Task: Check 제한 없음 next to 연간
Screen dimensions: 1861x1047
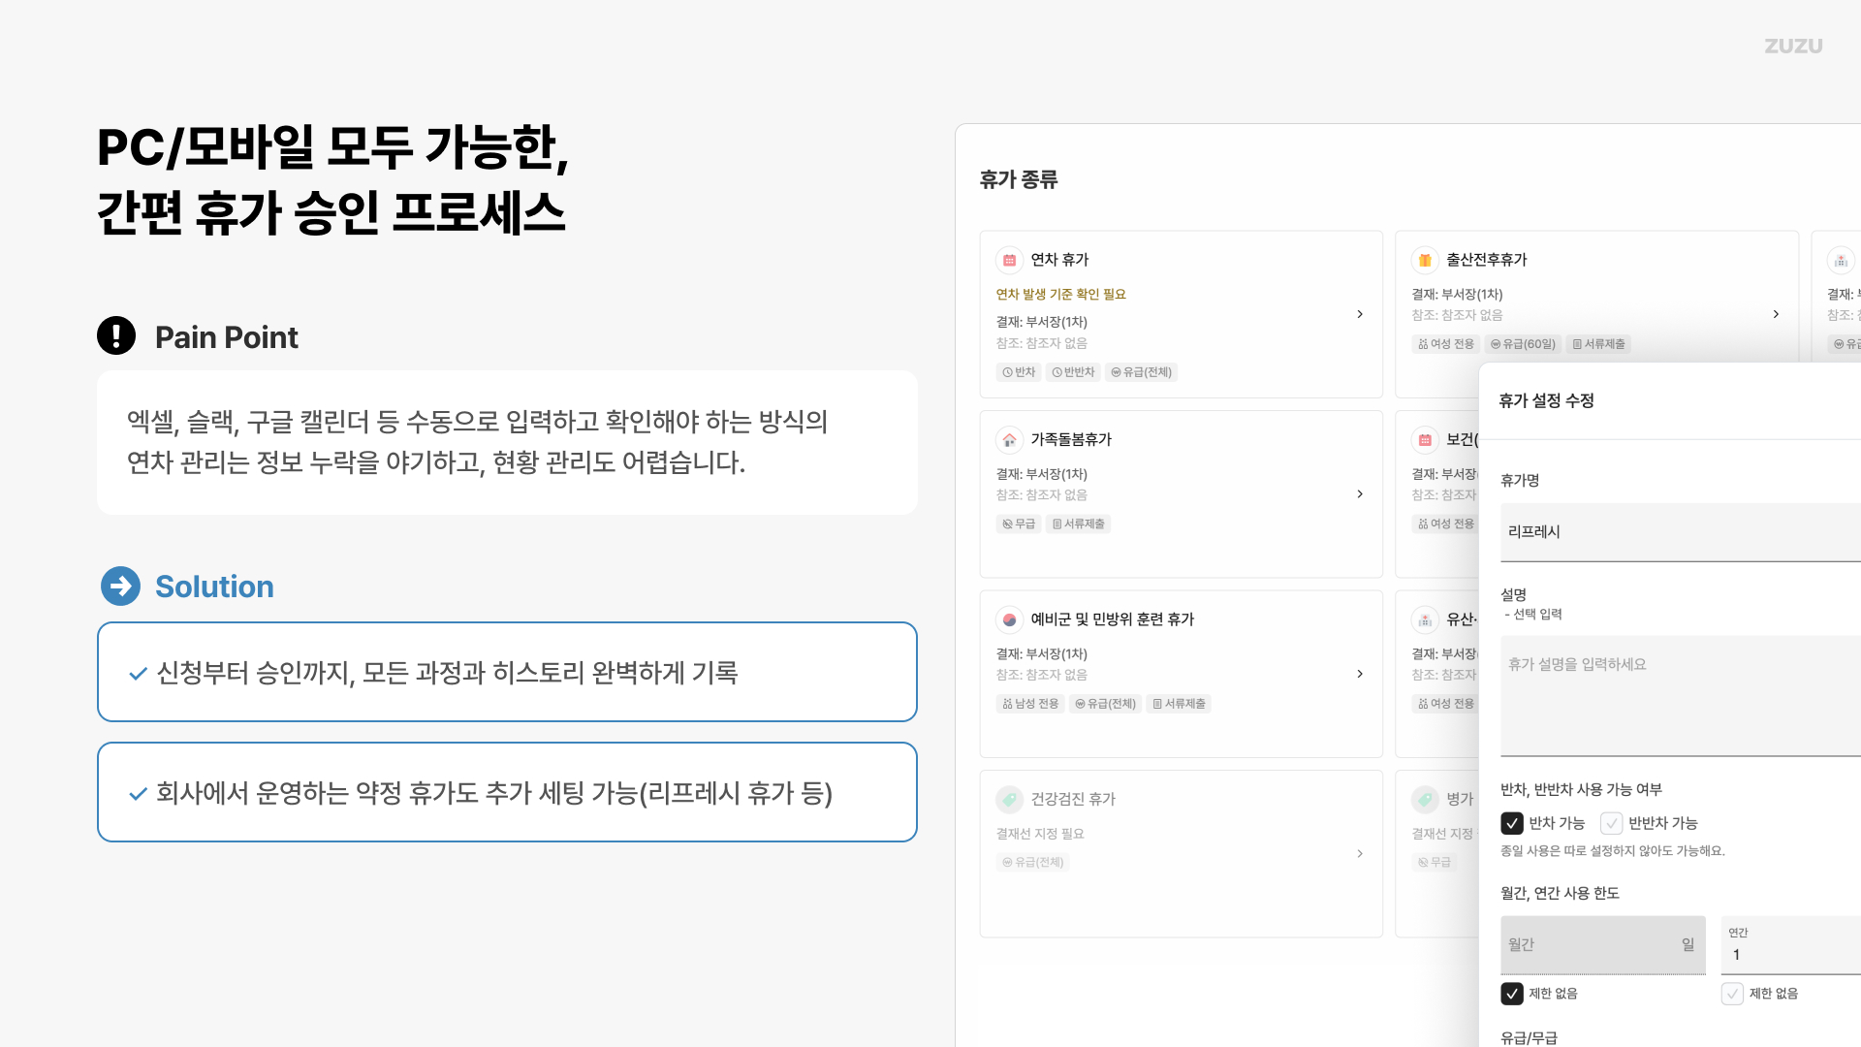Action: (x=1733, y=994)
